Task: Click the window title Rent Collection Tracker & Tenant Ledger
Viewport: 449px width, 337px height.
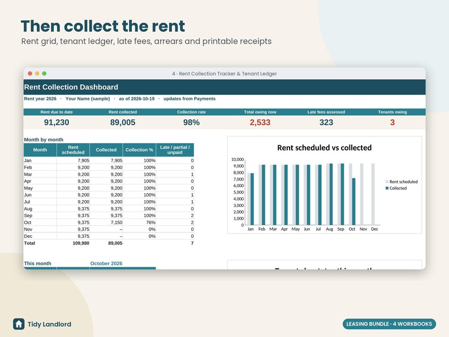Action: pyautogui.click(x=225, y=74)
